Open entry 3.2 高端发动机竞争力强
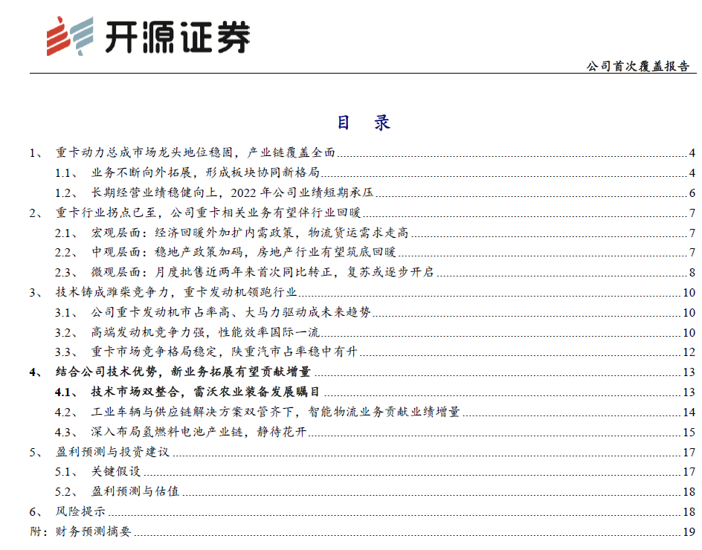 (376, 332)
